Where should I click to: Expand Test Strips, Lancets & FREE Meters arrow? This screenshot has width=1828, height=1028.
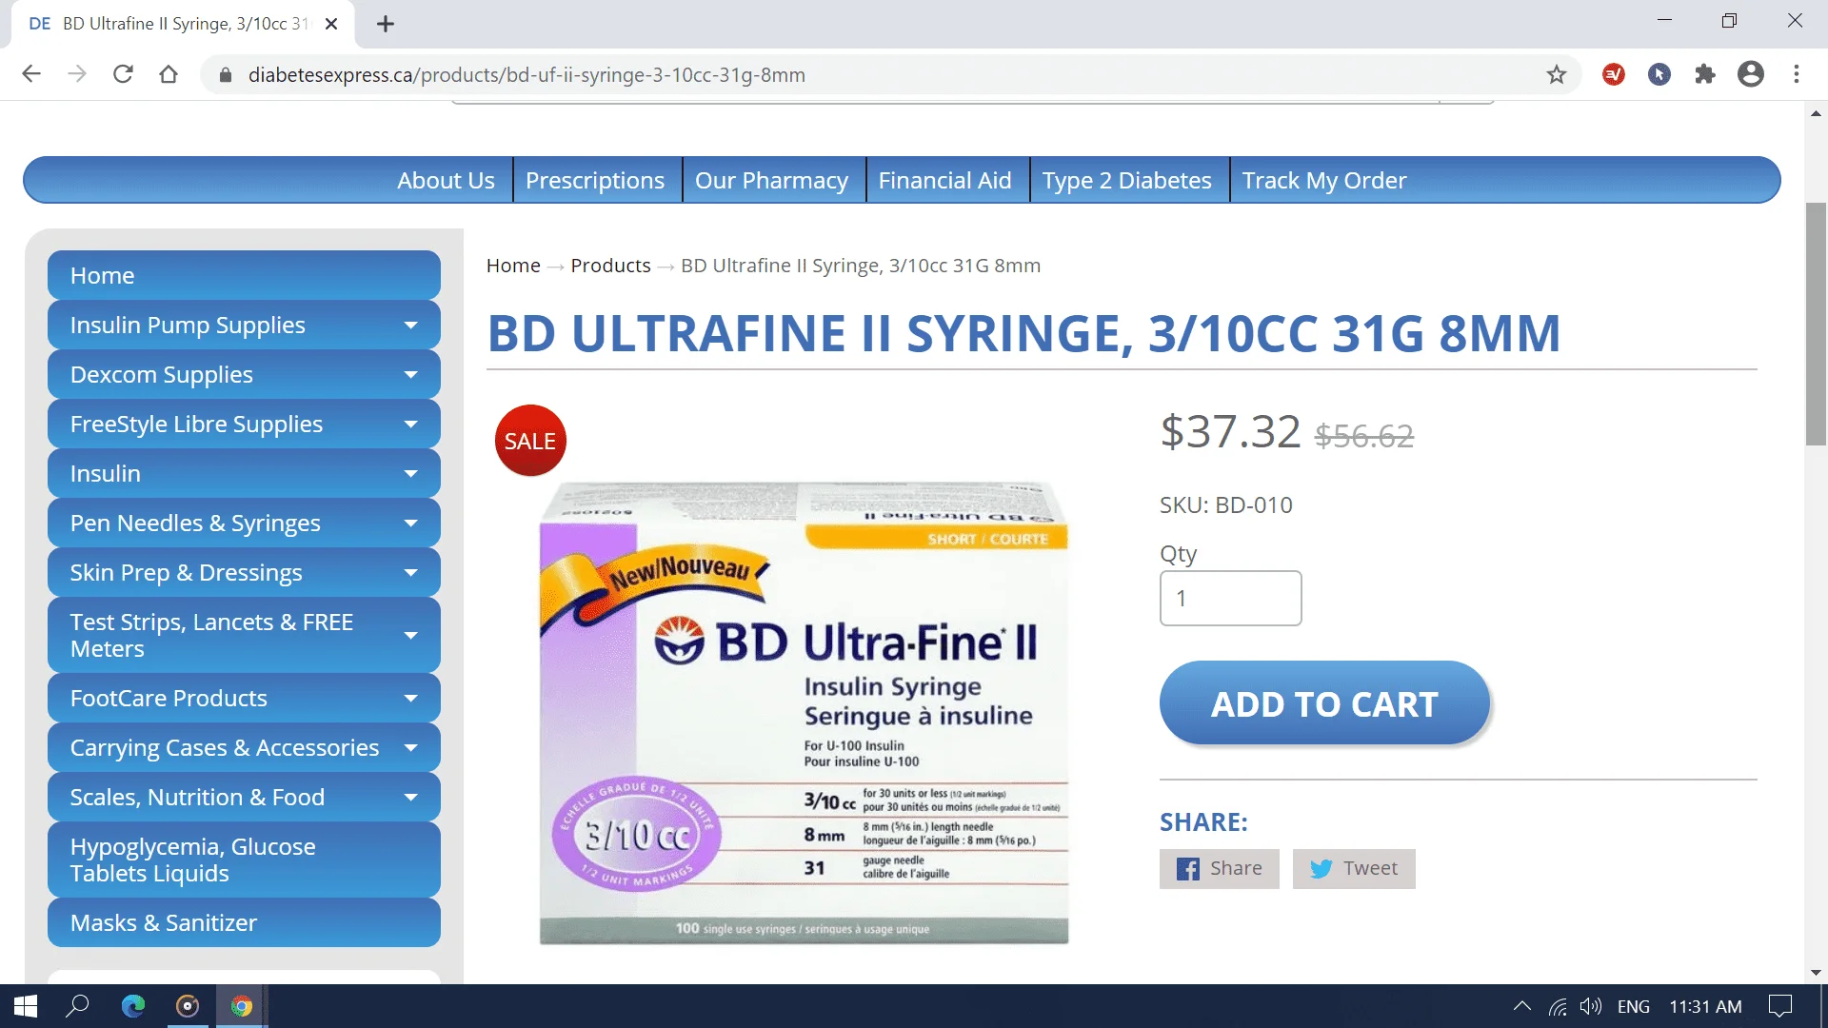coord(411,636)
